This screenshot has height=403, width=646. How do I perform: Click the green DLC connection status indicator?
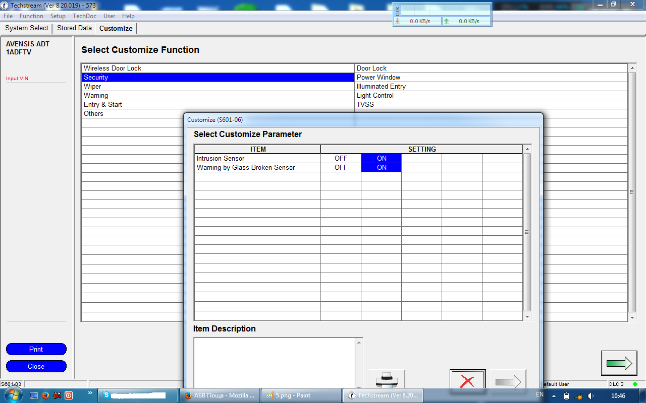point(635,384)
